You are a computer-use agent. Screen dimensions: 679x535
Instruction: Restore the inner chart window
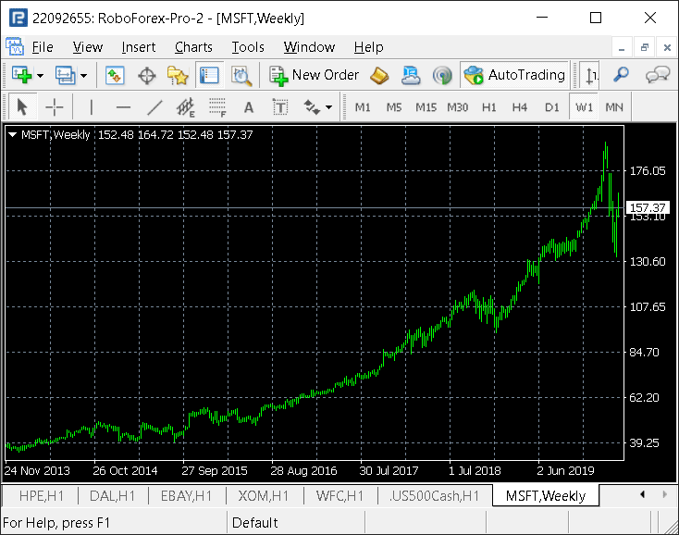pyautogui.click(x=645, y=47)
